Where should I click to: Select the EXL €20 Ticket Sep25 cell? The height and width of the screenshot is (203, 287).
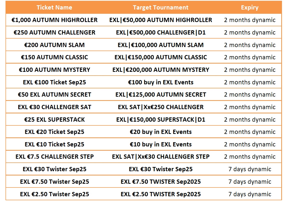[x=54, y=132]
